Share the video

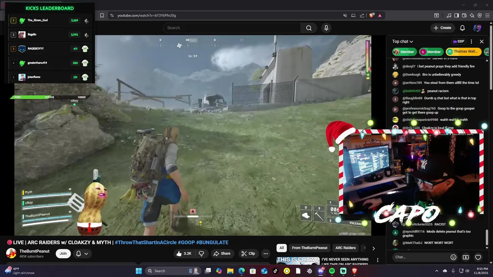[222, 254]
